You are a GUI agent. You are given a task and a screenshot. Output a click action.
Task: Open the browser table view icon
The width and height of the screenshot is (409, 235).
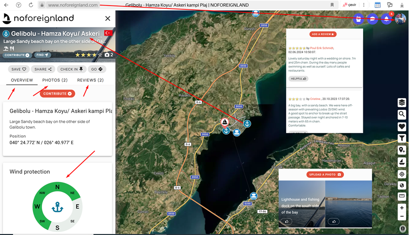click(378, 5)
